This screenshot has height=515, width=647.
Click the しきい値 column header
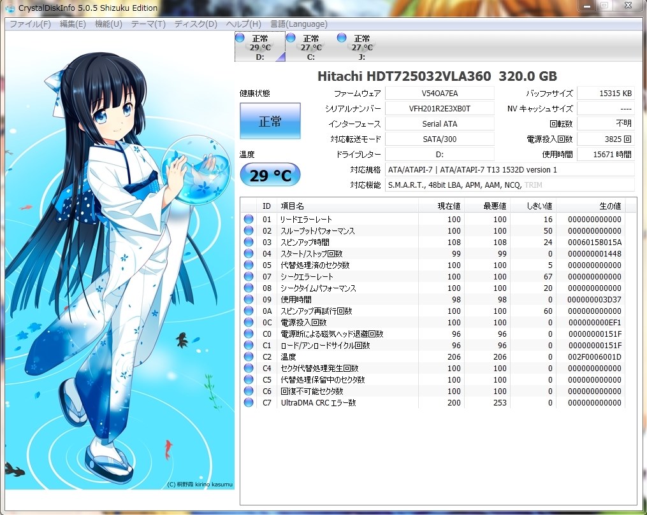click(x=533, y=206)
